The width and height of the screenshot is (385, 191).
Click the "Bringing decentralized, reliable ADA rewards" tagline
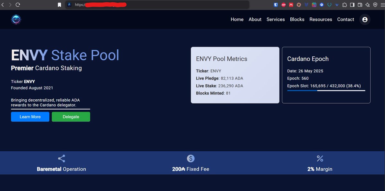pos(45,103)
